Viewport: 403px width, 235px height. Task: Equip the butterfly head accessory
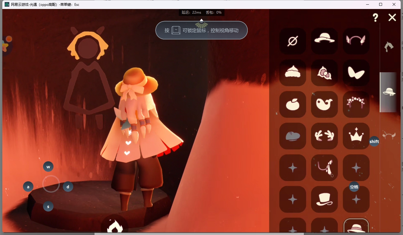click(x=356, y=73)
